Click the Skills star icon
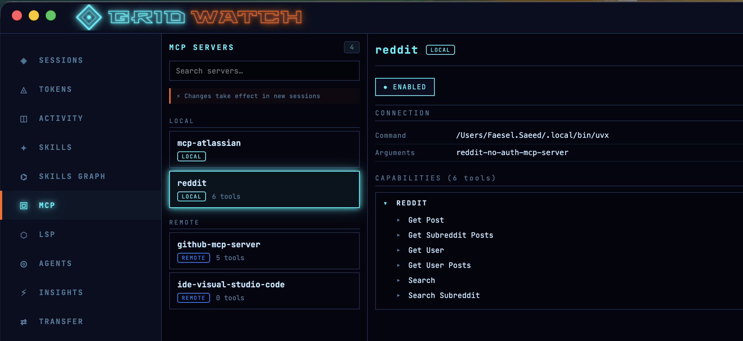Image resolution: width=743 pixels, height=341 pixels. tap(24, 148)
